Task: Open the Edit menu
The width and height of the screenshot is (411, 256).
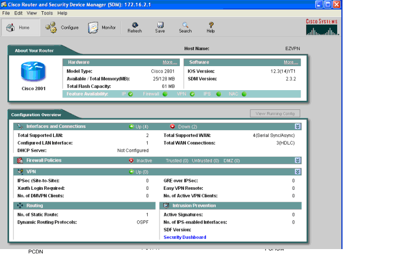Action: (18, 13)
